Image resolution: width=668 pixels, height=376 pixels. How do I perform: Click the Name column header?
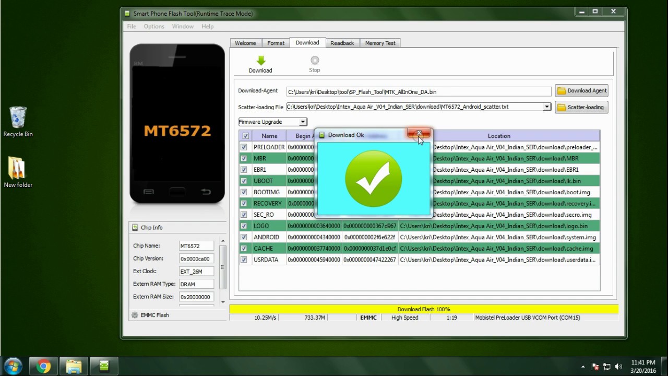click(x=269, y=136)
